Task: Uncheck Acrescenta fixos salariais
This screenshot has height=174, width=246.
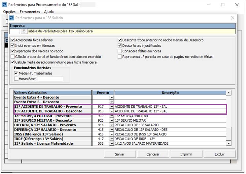Action: [13, 40]
